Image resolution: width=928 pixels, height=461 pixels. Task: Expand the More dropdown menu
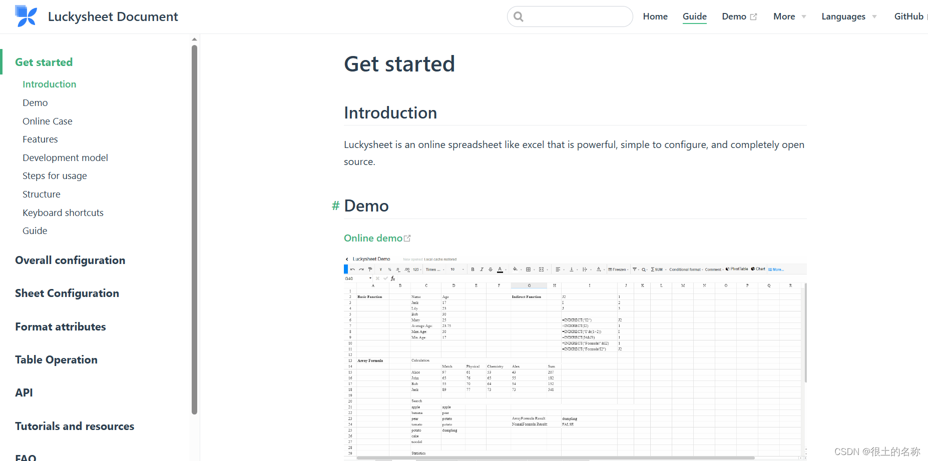click(789, 16)
